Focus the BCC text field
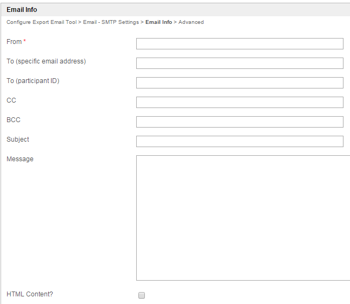Viewport: 350px width, 304px height. point(239,122)
